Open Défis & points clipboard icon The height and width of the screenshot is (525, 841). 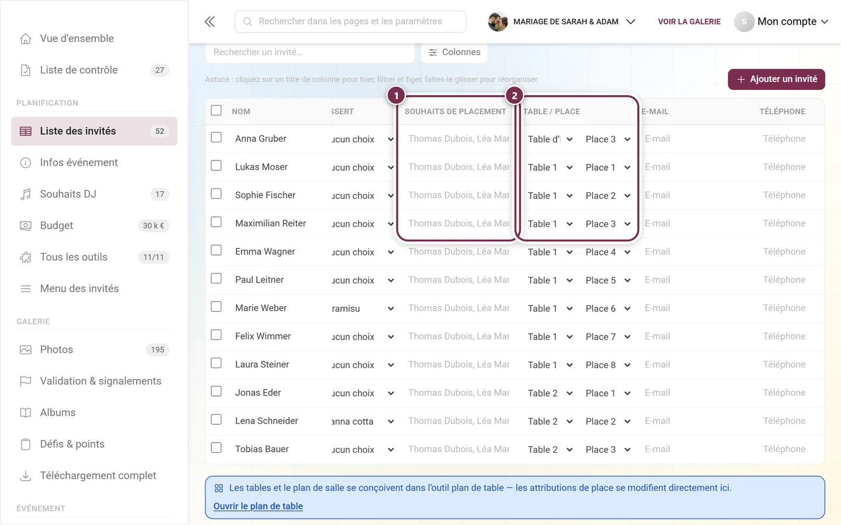coord(26,444)
